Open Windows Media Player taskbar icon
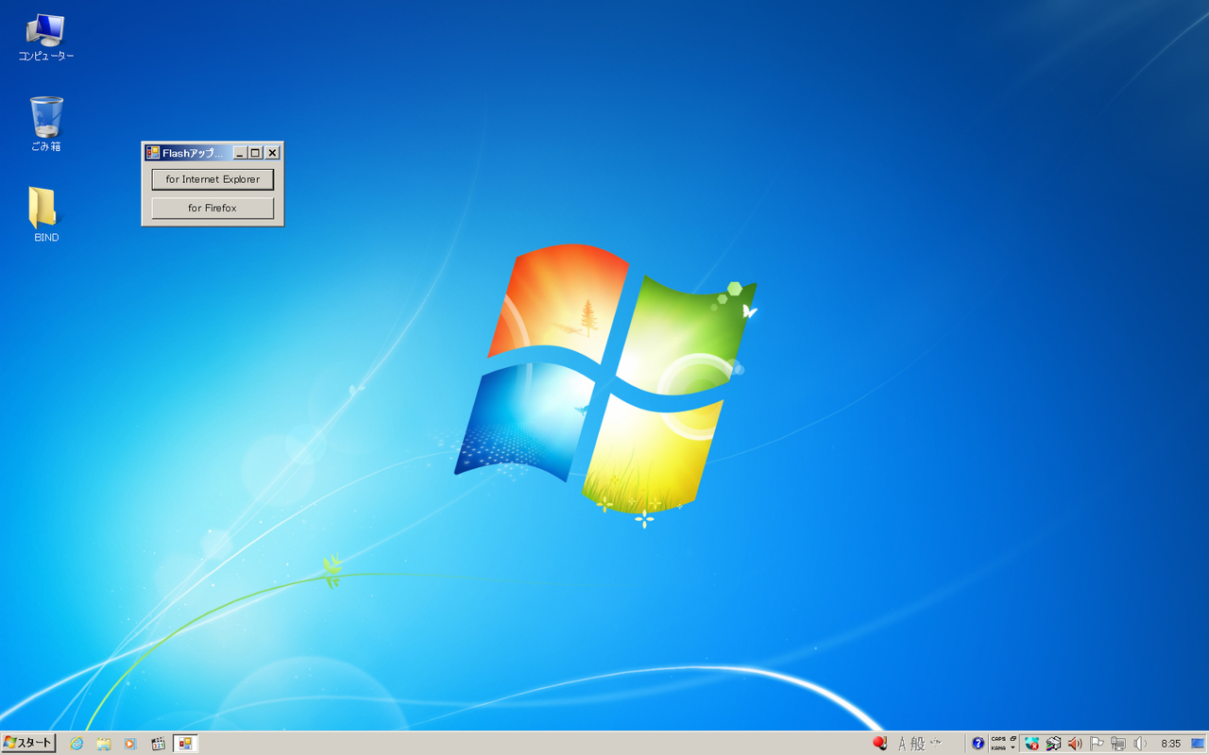Image resolution: width=1209 pixels, height=755 pixels. coord(130,744)
